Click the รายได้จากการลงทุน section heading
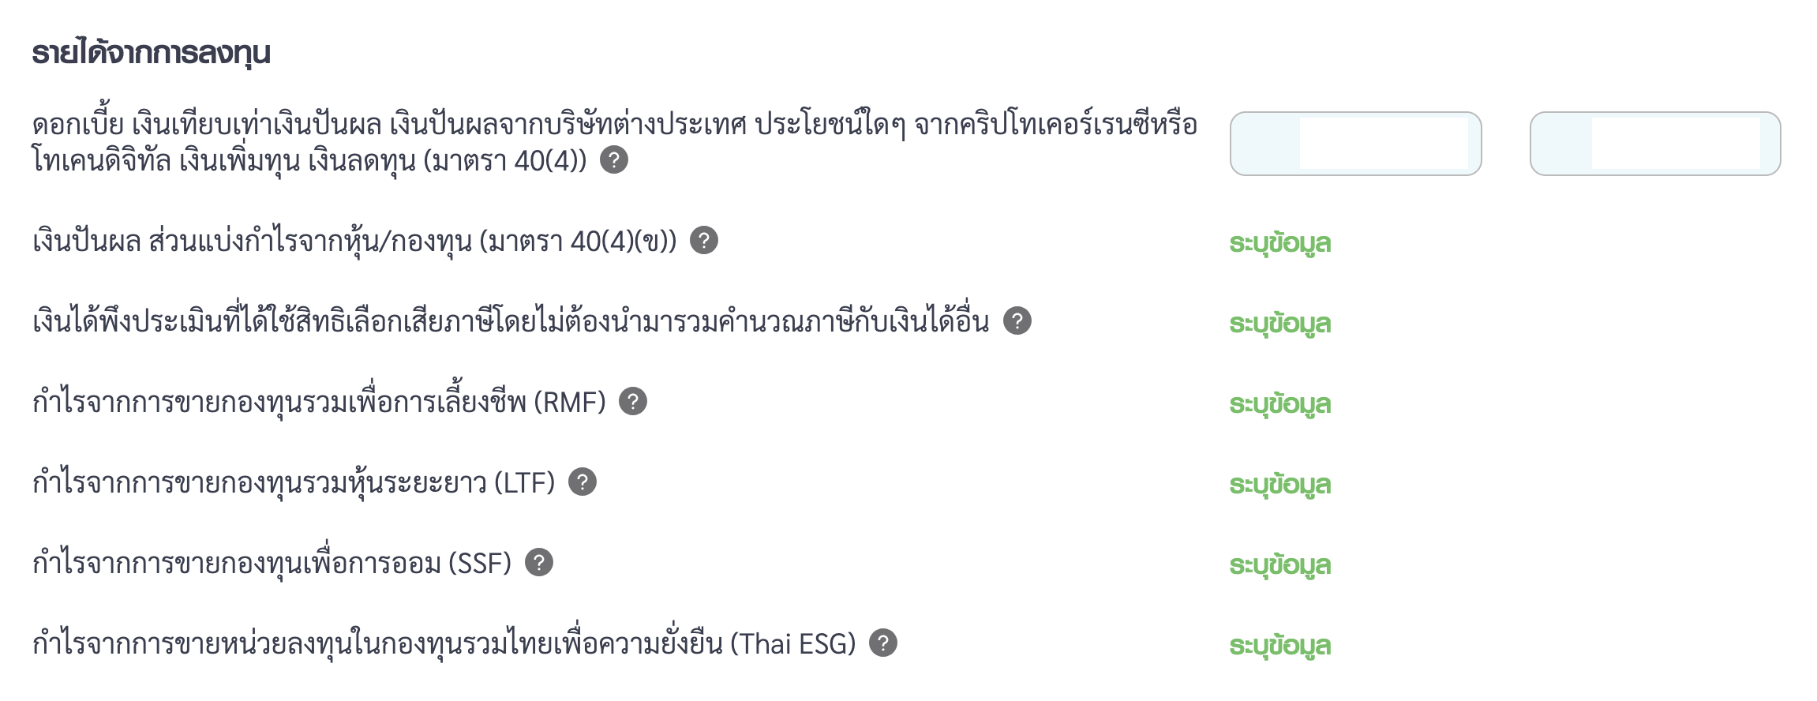The width and height of the screenshot is (1817, 701). [152, 53]
